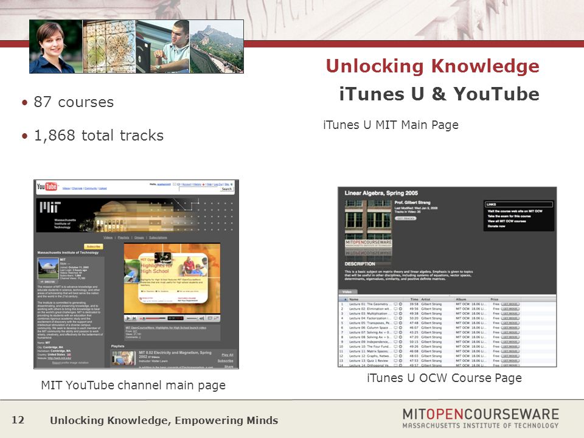Viewport: 584px width, 438px height.
Task: Click Take the exam for this course link
Action: (x=509, y=216)
